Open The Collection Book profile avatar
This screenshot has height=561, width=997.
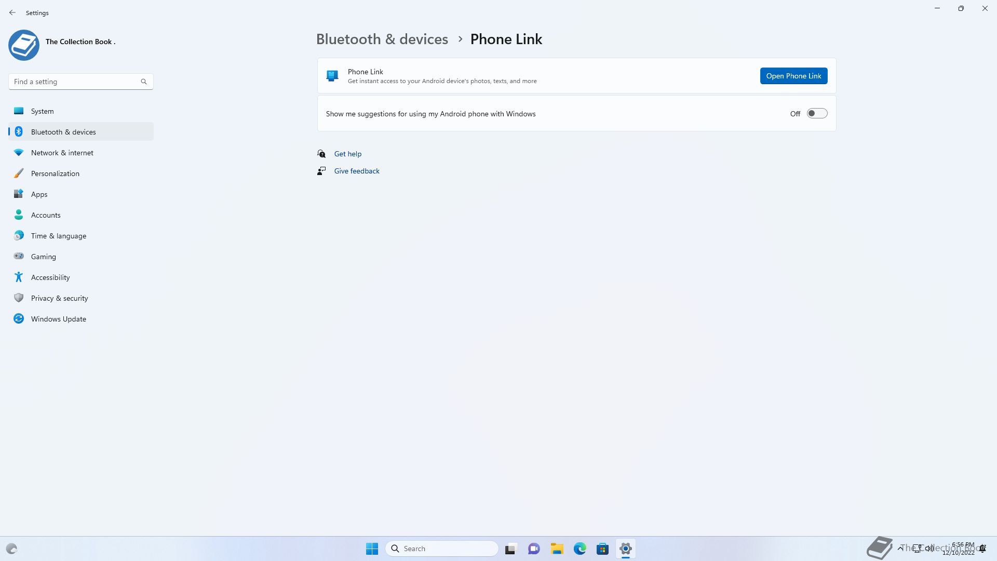(24, 45)
